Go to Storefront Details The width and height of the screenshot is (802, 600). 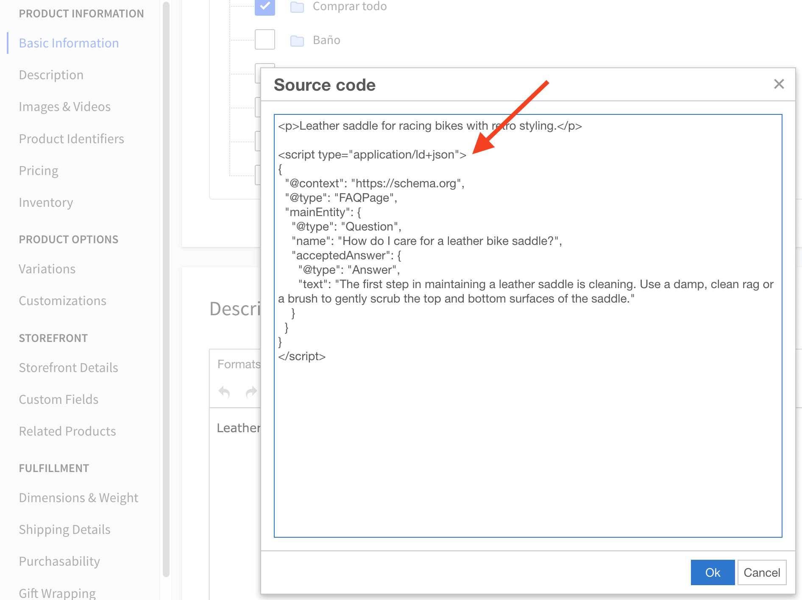click(69, 368)
